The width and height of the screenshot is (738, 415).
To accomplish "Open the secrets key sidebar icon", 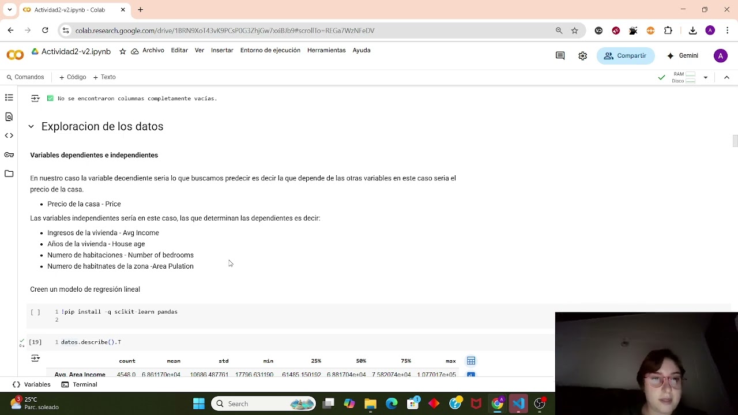I will 9,154.
